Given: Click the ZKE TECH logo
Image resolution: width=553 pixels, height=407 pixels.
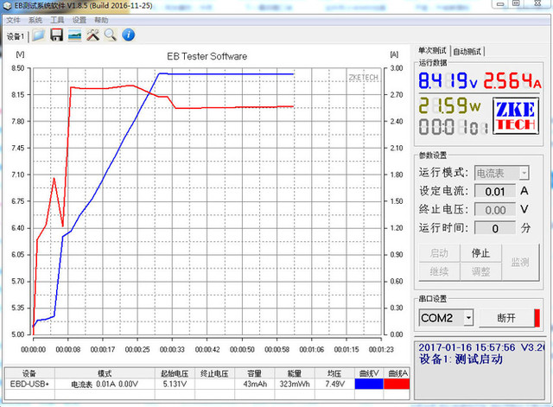Looking at the screenshot, I should pos(515,116).
